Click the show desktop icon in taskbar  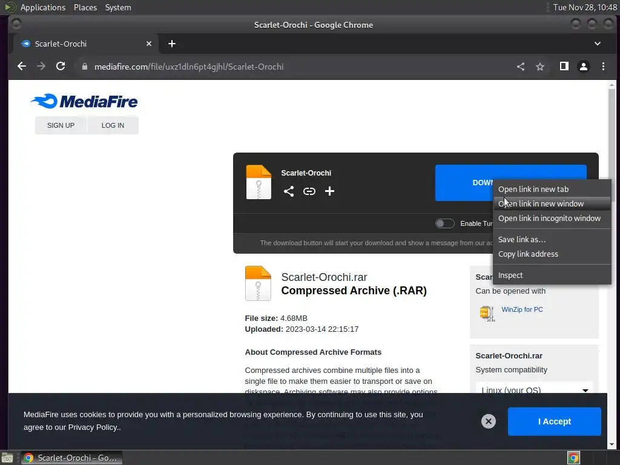7,458
